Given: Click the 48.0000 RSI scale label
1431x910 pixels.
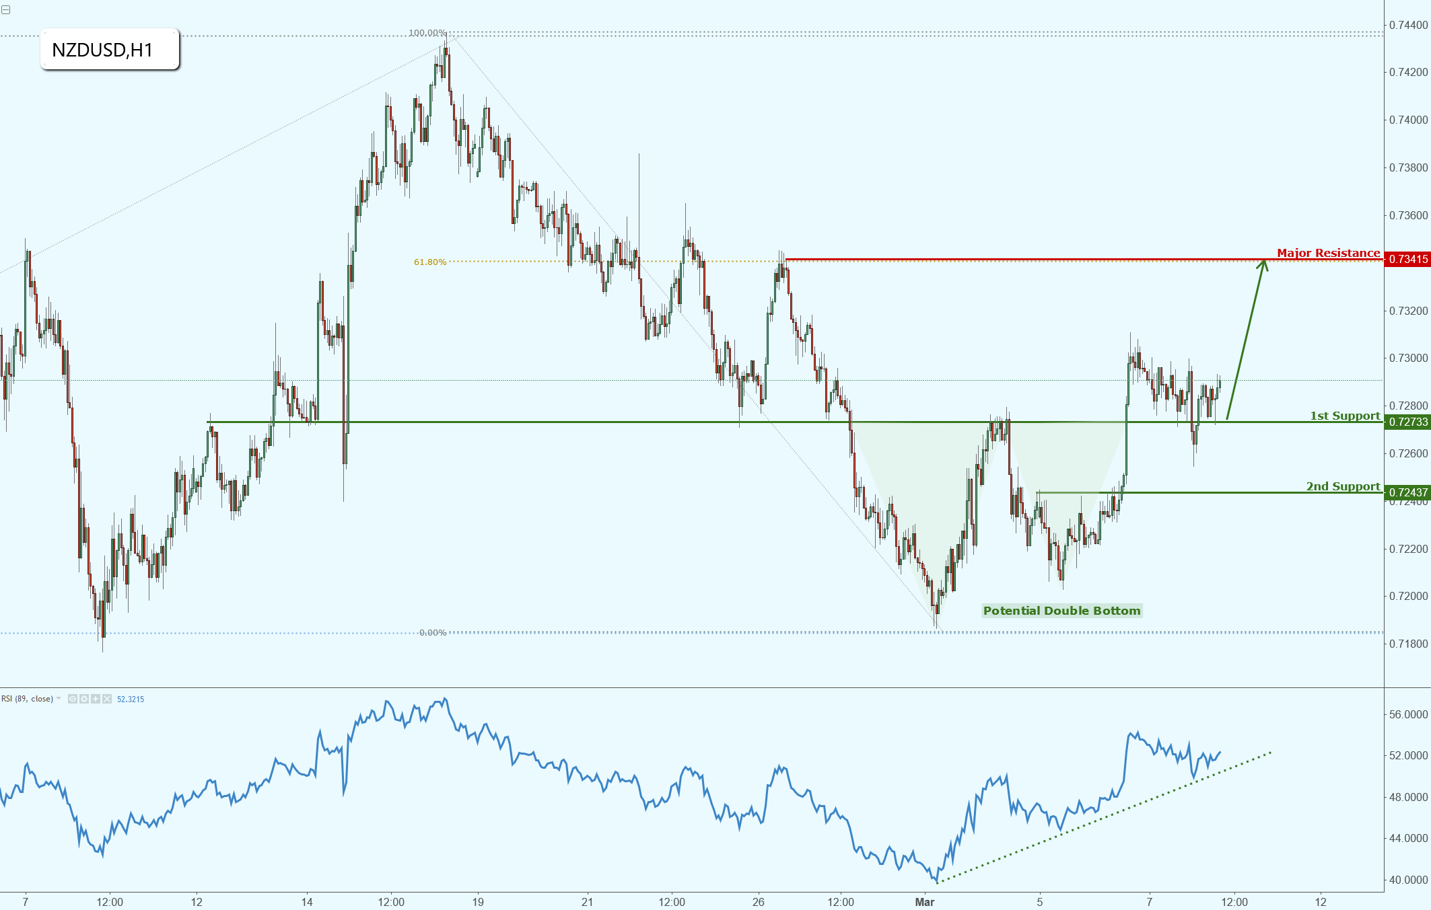Looking at the screenshot, I should point(1408,797).
